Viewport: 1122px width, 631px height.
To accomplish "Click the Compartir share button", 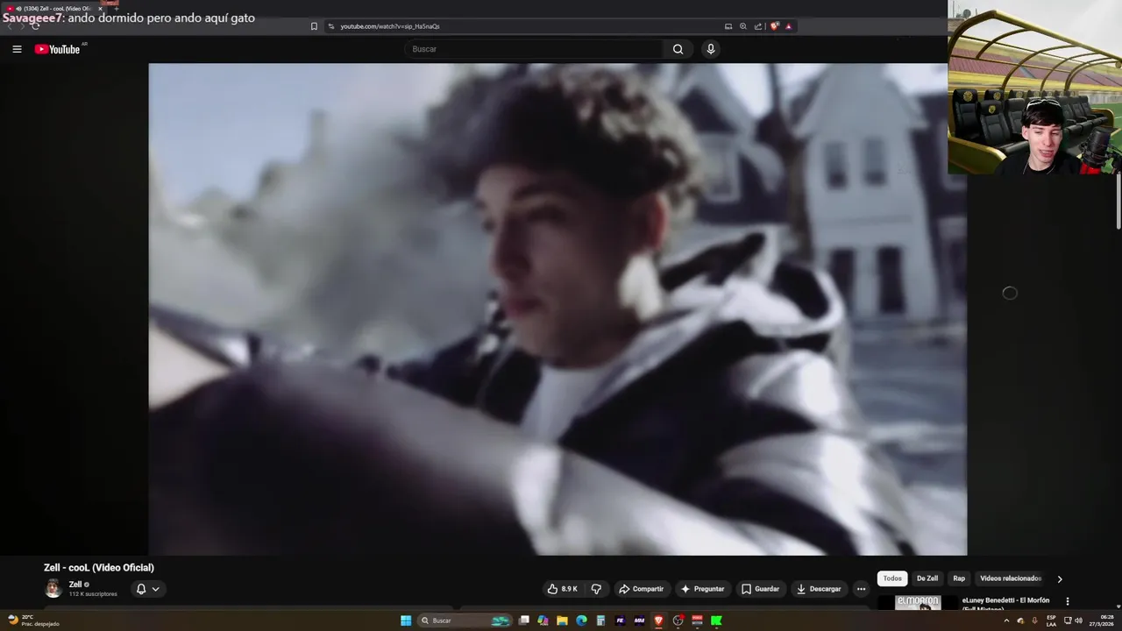I will 642,589.
